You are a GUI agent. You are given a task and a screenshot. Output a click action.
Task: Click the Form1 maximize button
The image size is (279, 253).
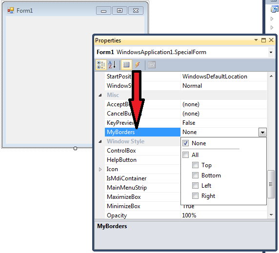120,11
